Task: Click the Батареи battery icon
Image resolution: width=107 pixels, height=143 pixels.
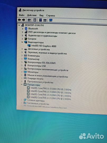Action: 26,39
